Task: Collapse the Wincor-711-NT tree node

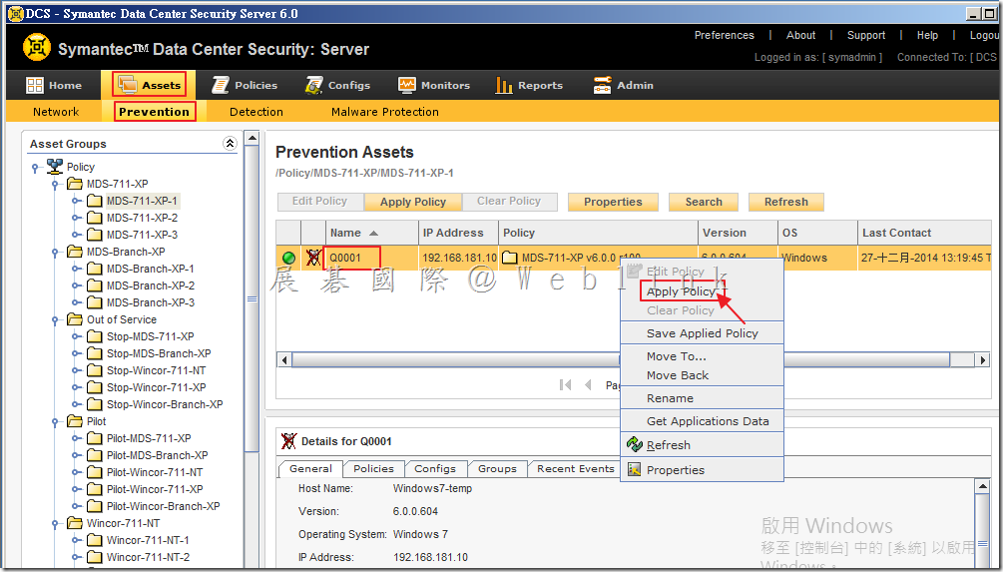Action: [x=56, y=523]
